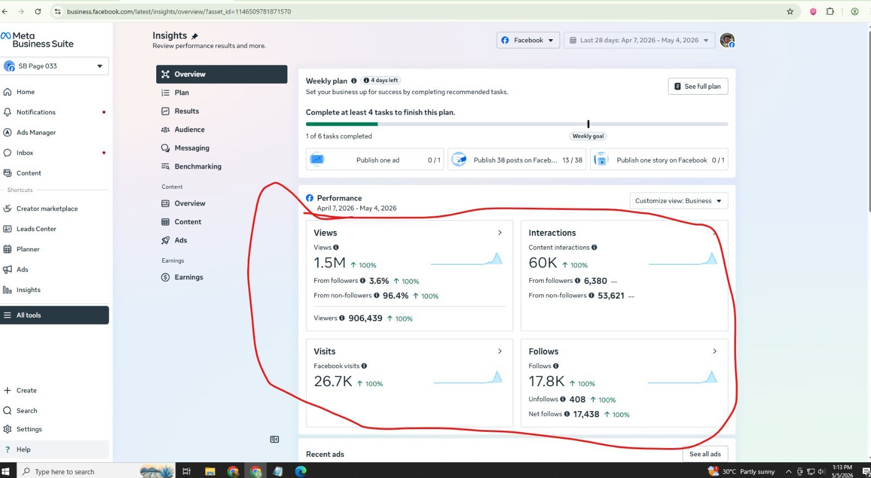Image resolution: width=871 pixels, height=478 pixels.
Task: Reload the page in browser
Action: (x=38, y=11)
